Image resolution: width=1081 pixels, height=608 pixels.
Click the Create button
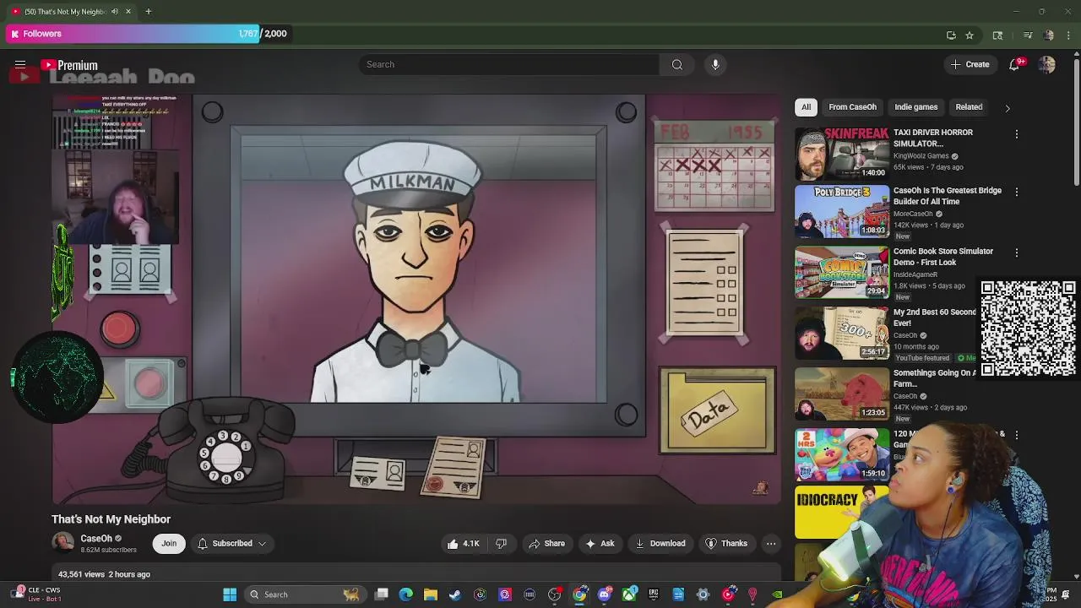coord(970,64)
